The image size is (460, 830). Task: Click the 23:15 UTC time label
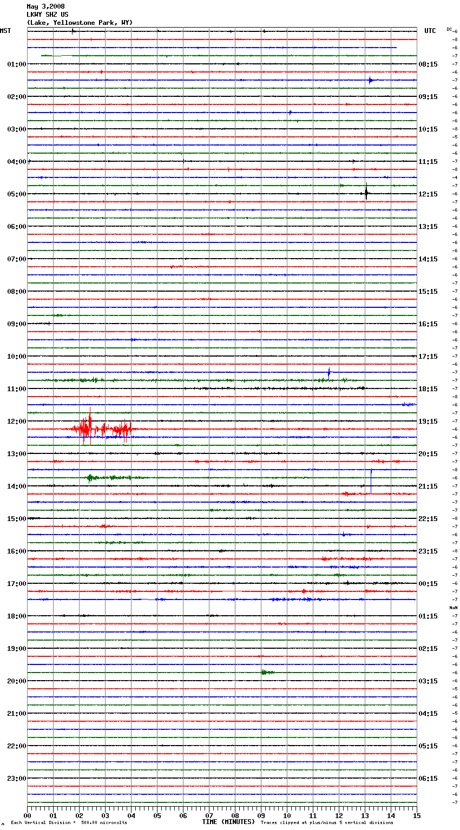(428, 551)
